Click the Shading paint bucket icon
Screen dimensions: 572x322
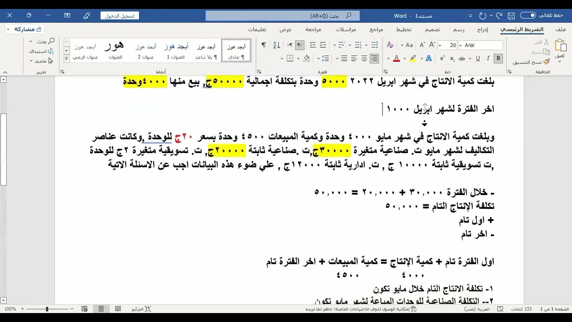pos(307,58)
